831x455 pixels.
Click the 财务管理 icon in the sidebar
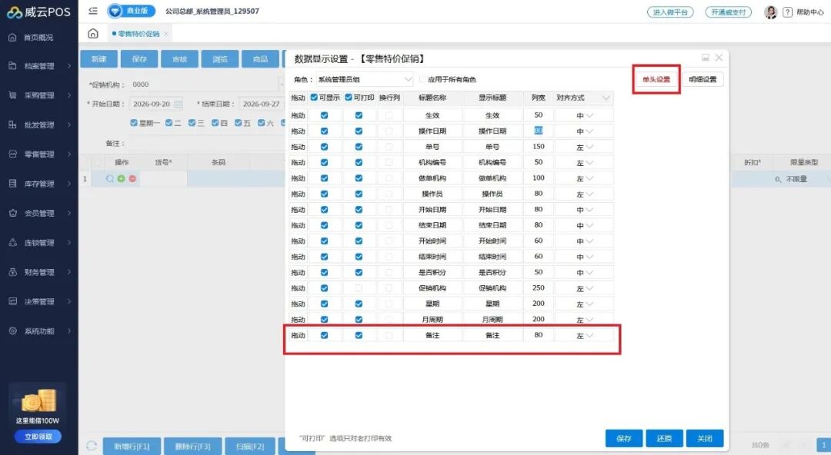click(13, 272)
